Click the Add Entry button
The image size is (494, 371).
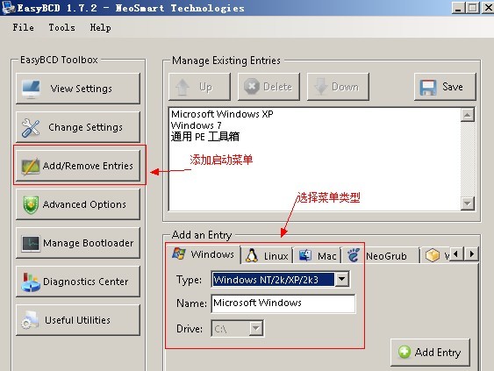point(430,353)
